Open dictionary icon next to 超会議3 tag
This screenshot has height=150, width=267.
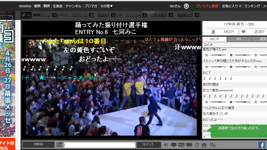pyautogui.click(x=113, y=15)
